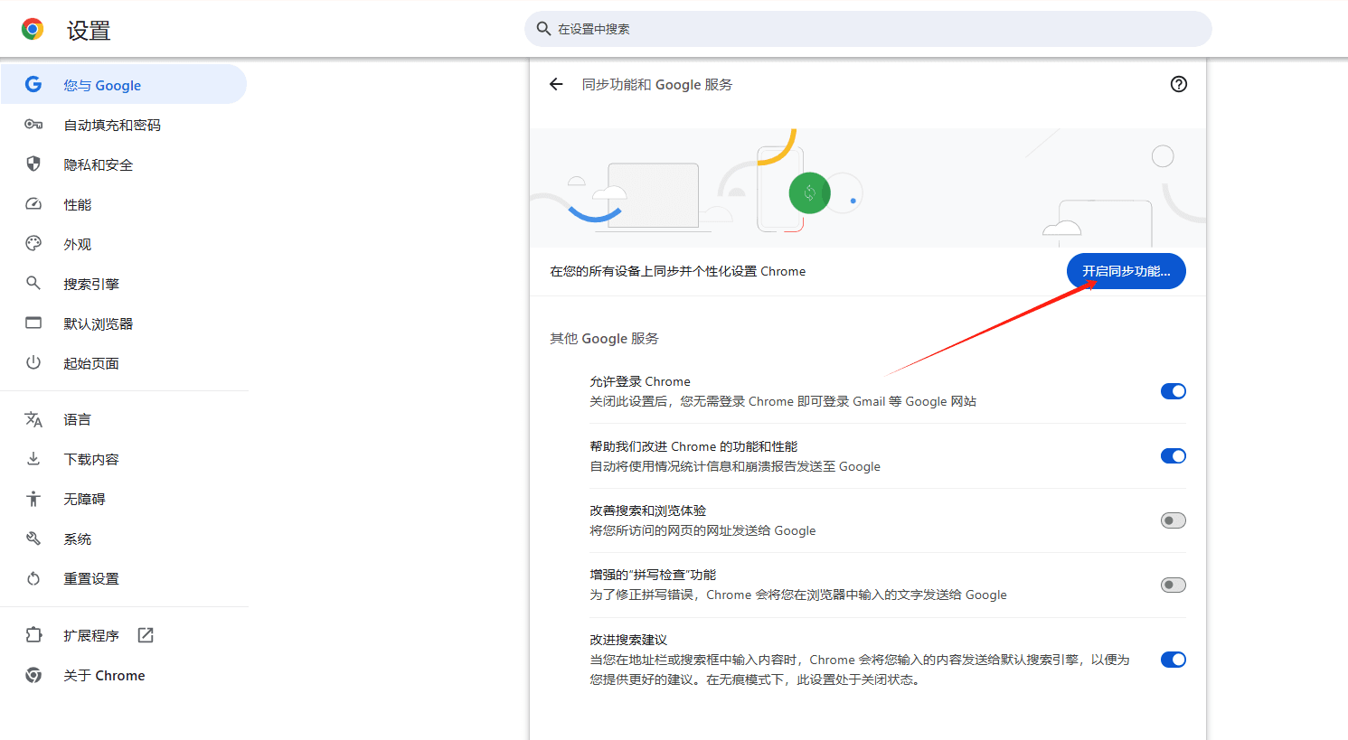Go to 搜索引擎 settings
Screen dimensions: 1348x740
pyautogui.click(x=123, y=284)
